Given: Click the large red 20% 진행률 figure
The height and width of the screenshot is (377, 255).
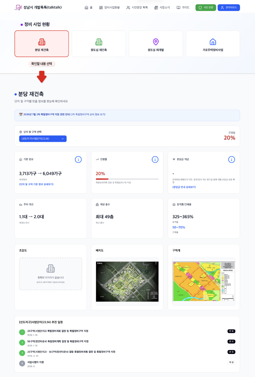Looking at the screenshot, I should (229, 138).
